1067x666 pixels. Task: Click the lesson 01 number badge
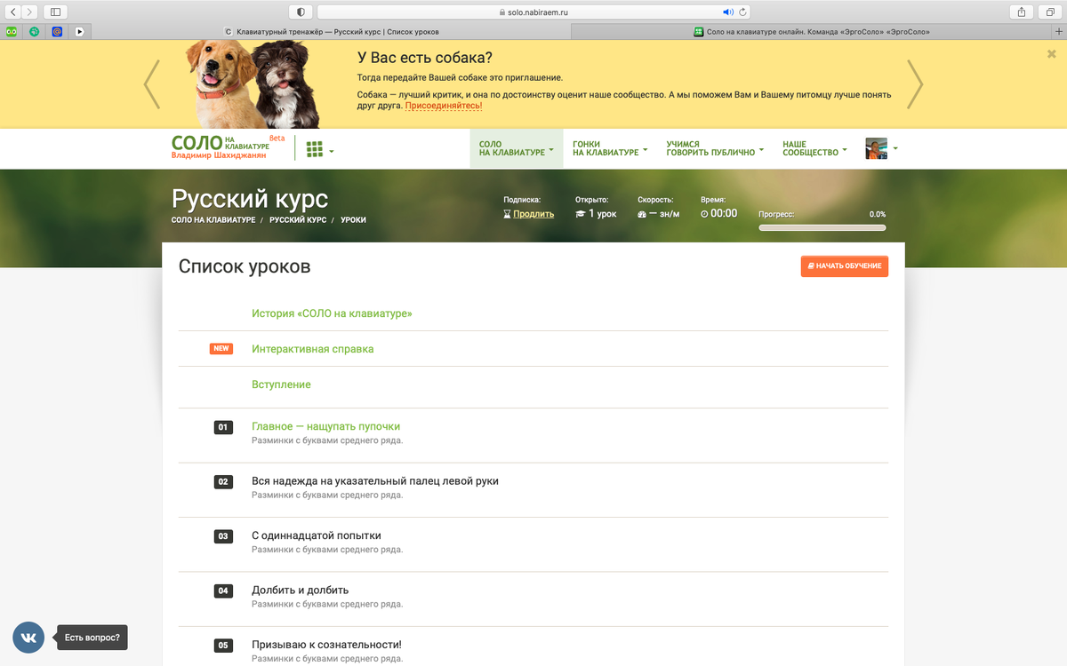223,427
